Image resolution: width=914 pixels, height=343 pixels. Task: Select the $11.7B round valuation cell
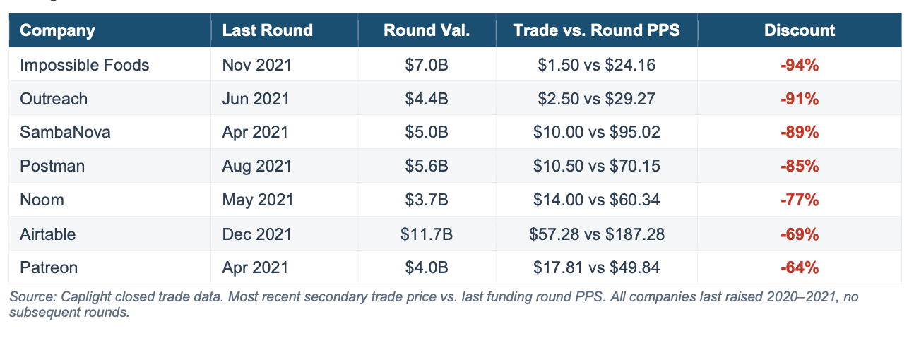pos(427,234)
